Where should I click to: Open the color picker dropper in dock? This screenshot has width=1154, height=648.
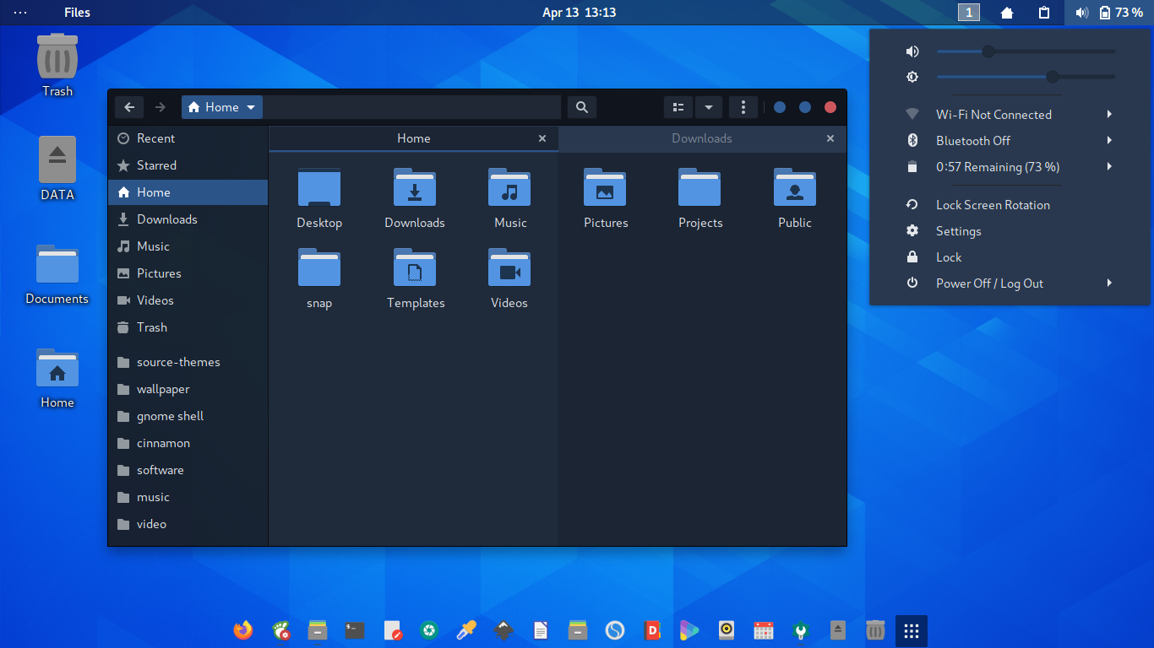click(x=466, y=630)
